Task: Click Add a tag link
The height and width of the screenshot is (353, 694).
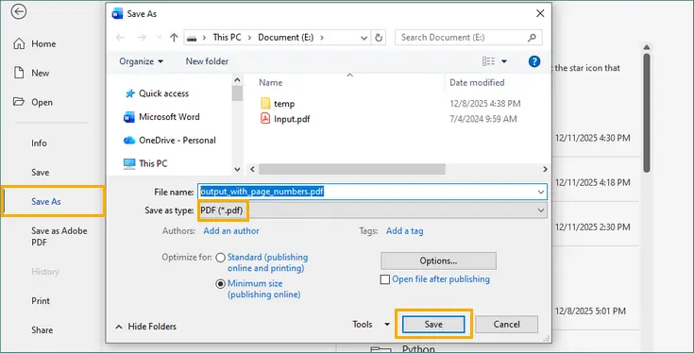Action: (404, 231)
